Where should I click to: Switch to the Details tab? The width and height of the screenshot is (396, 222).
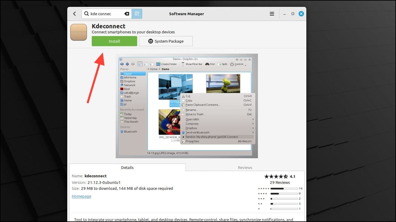(x=127, y=167)
